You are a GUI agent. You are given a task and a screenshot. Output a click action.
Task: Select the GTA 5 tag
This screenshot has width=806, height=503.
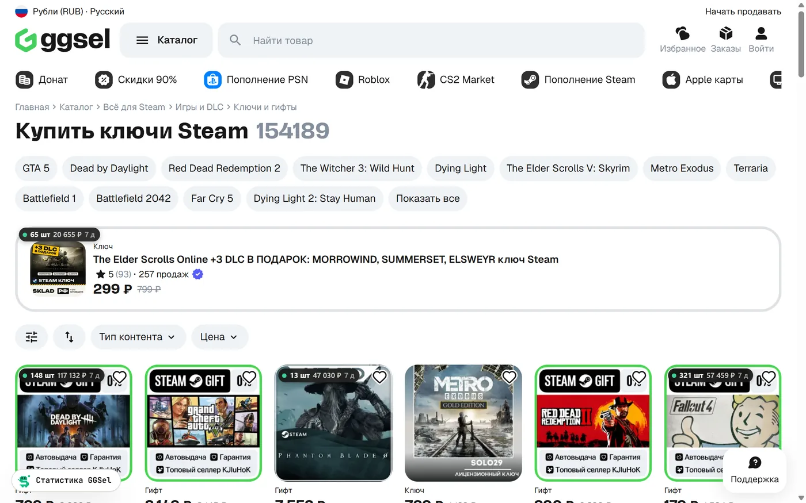click(36, 168)
